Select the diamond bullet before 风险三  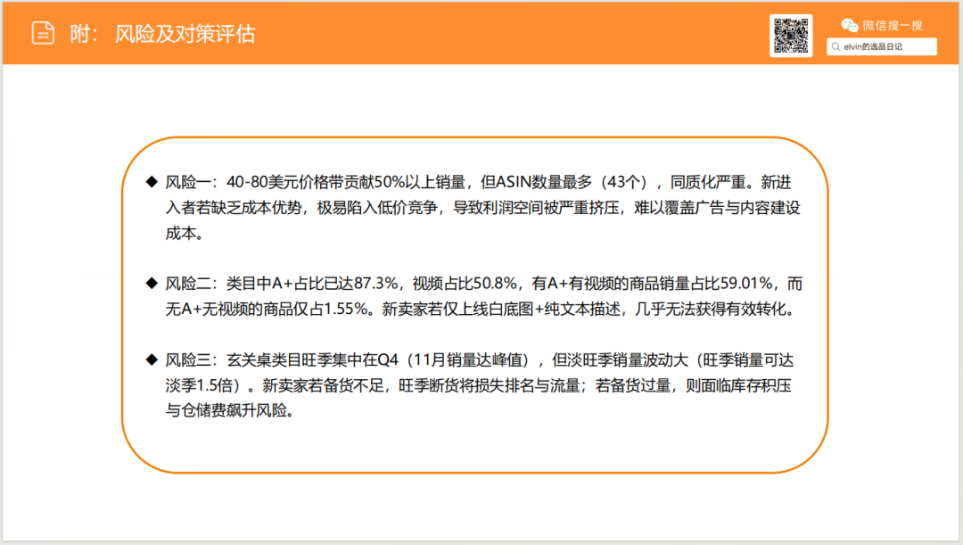(149, 360)
